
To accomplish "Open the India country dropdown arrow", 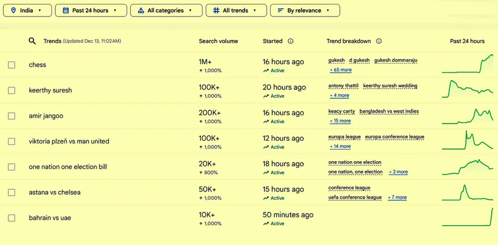I will pyautogui.click(x=40, y=10).
